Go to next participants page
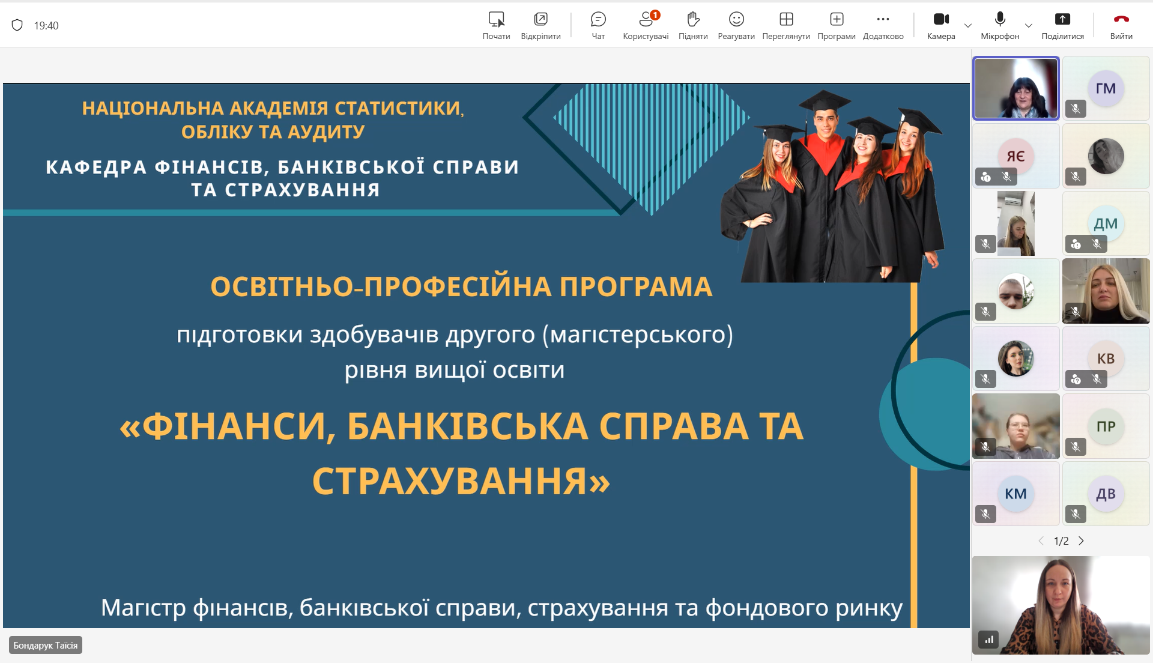1153x663 pixels. [x=1082, y=541]
